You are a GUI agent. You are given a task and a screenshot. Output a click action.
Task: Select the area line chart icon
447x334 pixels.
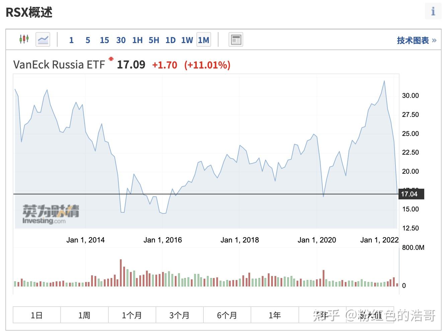[43, 40]
